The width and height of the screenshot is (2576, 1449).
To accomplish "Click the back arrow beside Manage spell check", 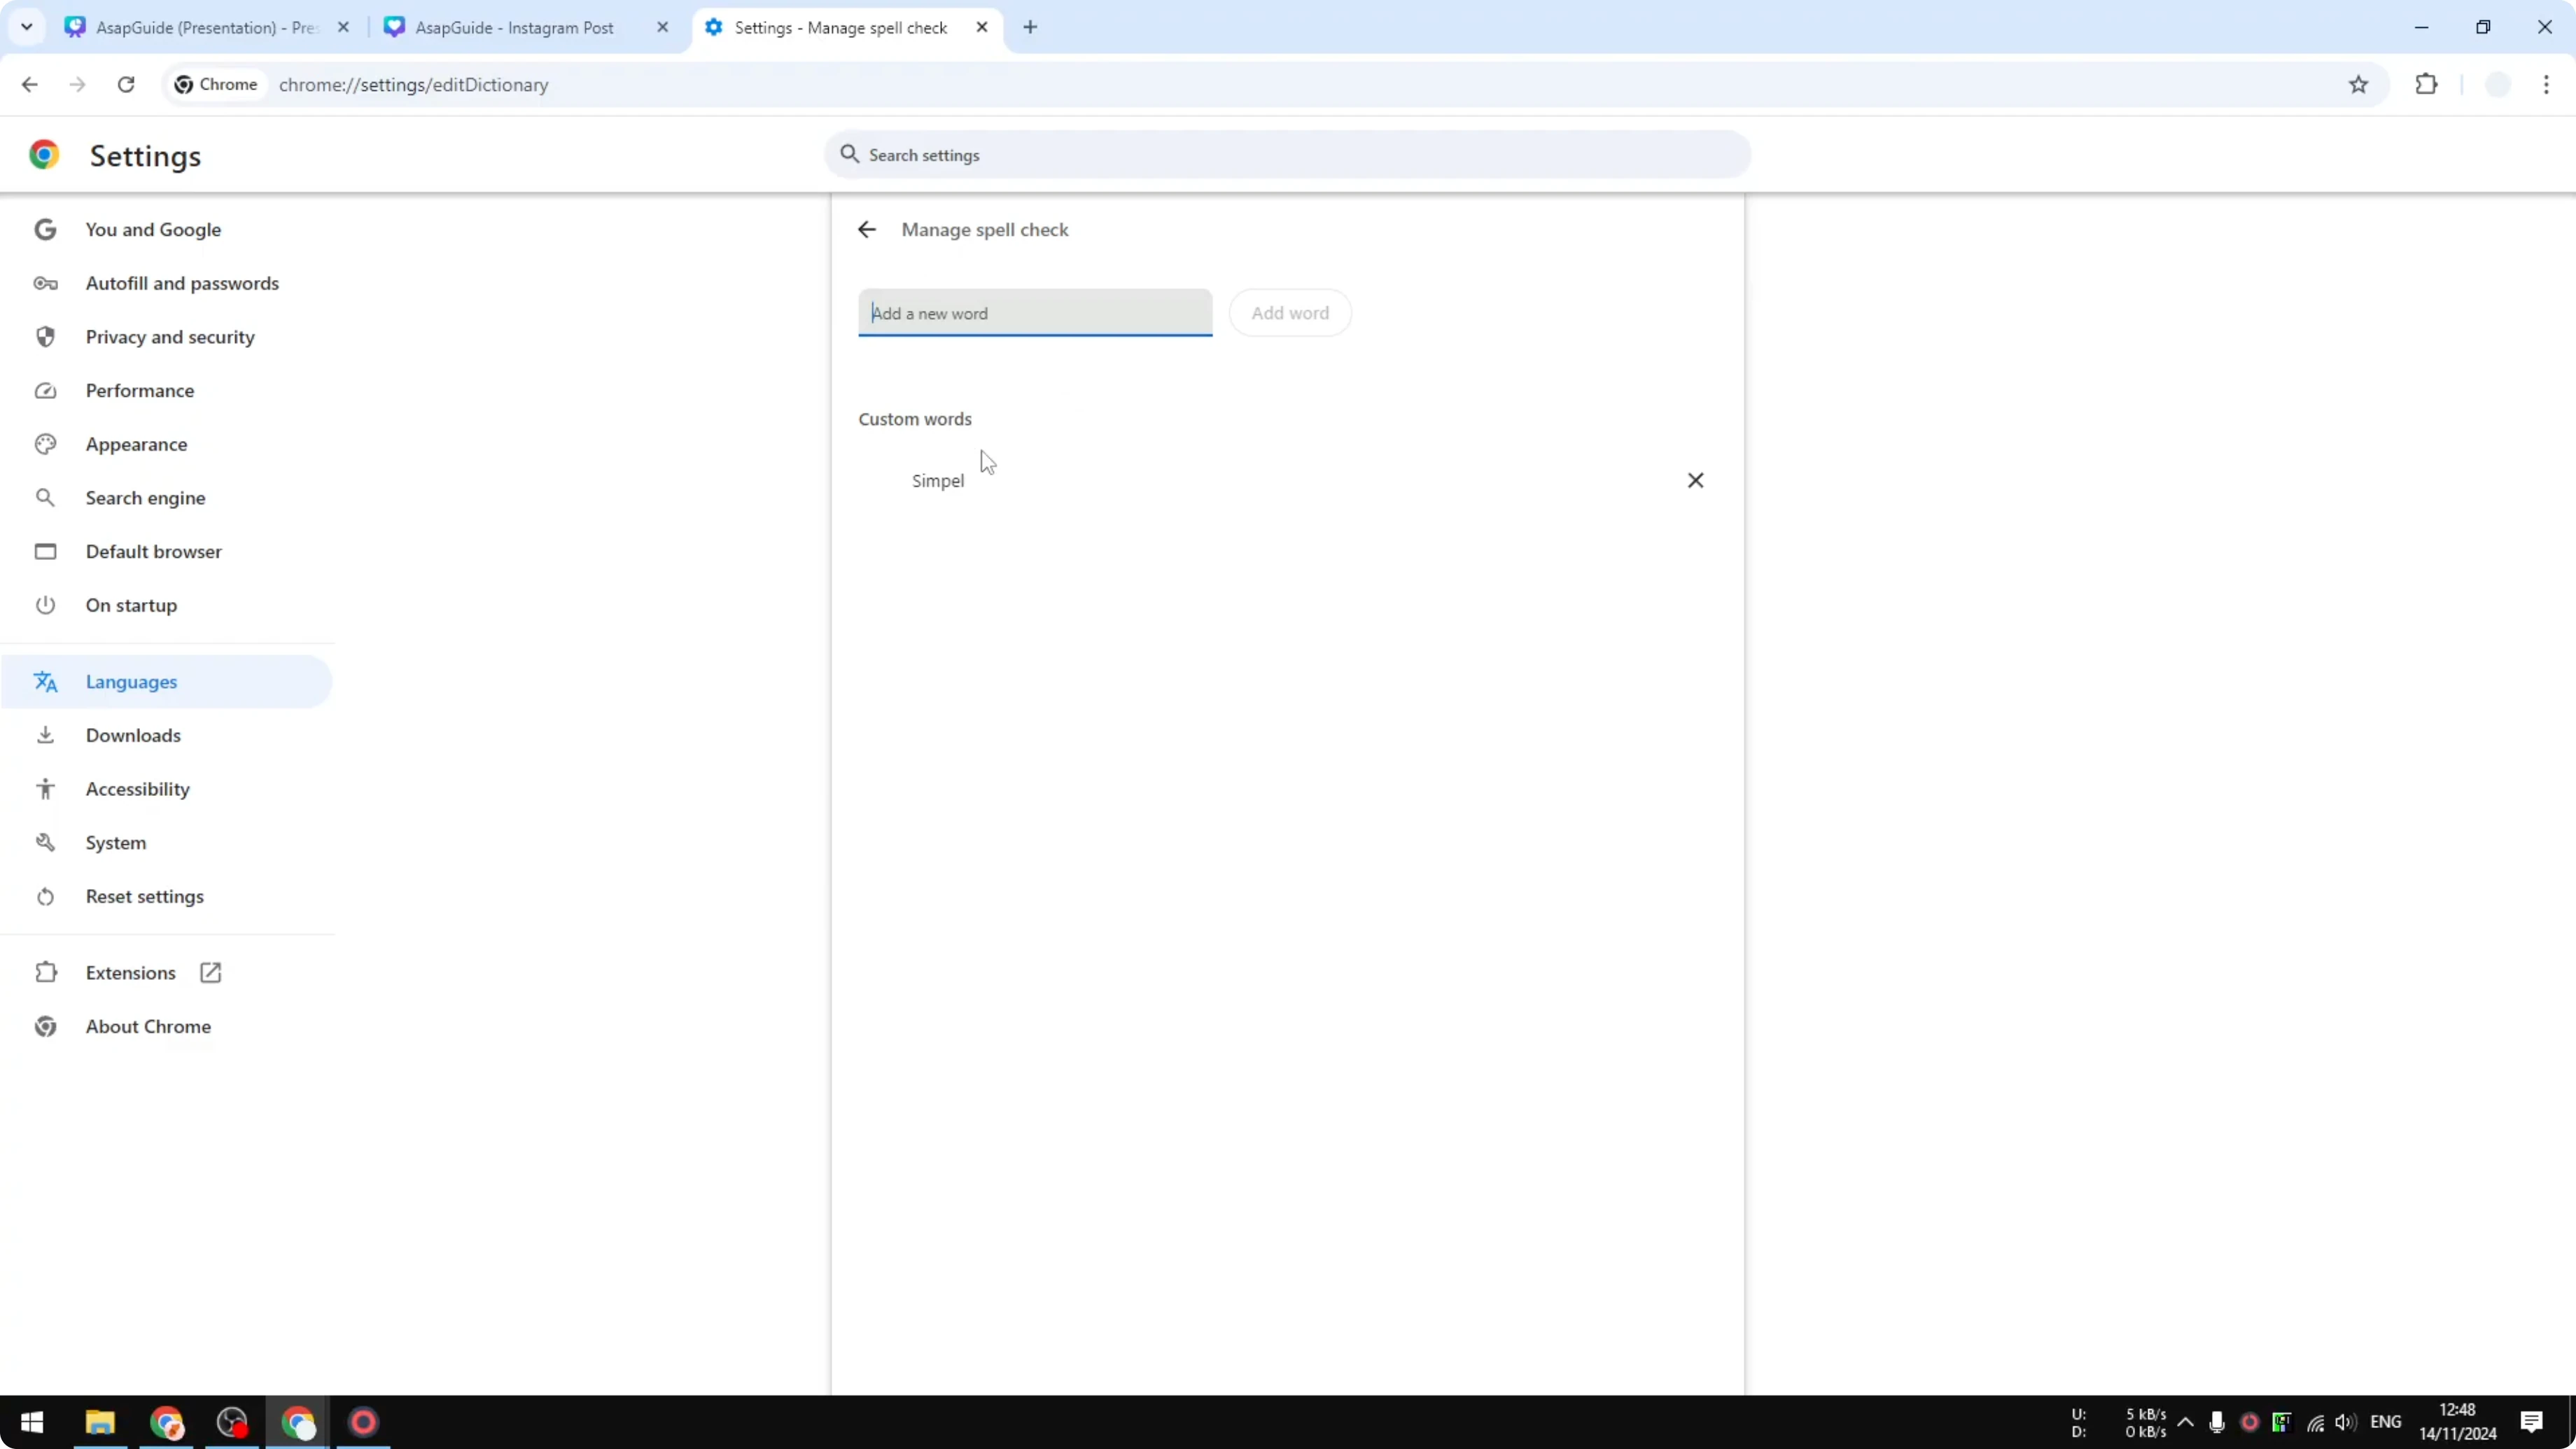I will [866, 229].
